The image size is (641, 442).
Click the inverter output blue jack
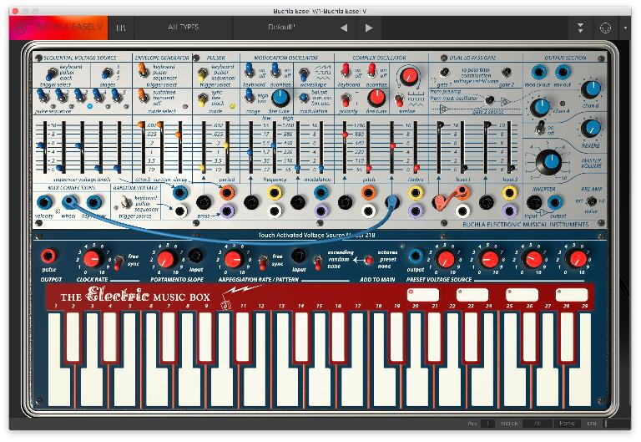click(x=555, y=202)
